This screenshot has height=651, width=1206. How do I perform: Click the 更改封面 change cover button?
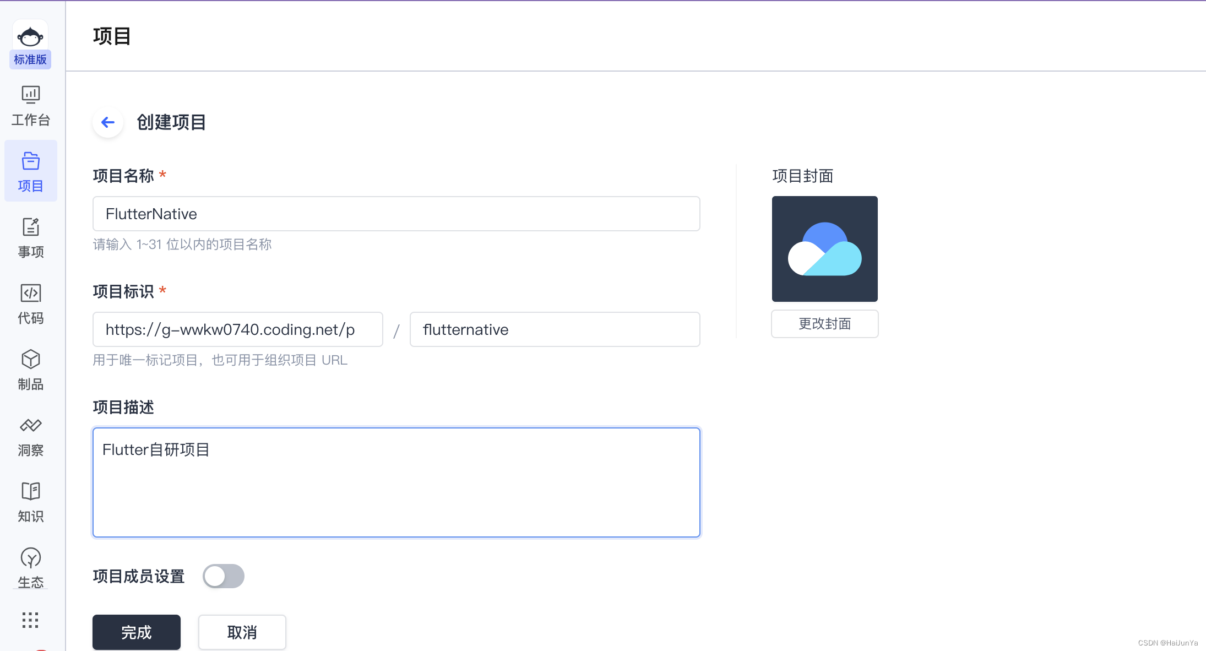tap(825, 324)
